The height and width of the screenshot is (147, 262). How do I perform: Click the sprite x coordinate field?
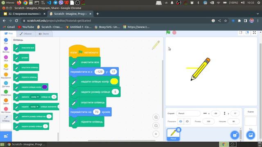216,114
